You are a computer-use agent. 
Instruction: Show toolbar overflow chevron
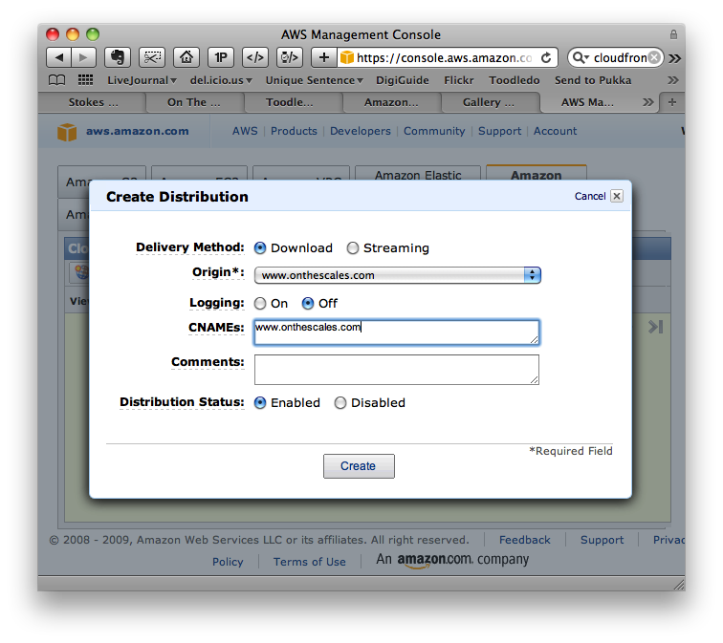(x=674, y=58)
